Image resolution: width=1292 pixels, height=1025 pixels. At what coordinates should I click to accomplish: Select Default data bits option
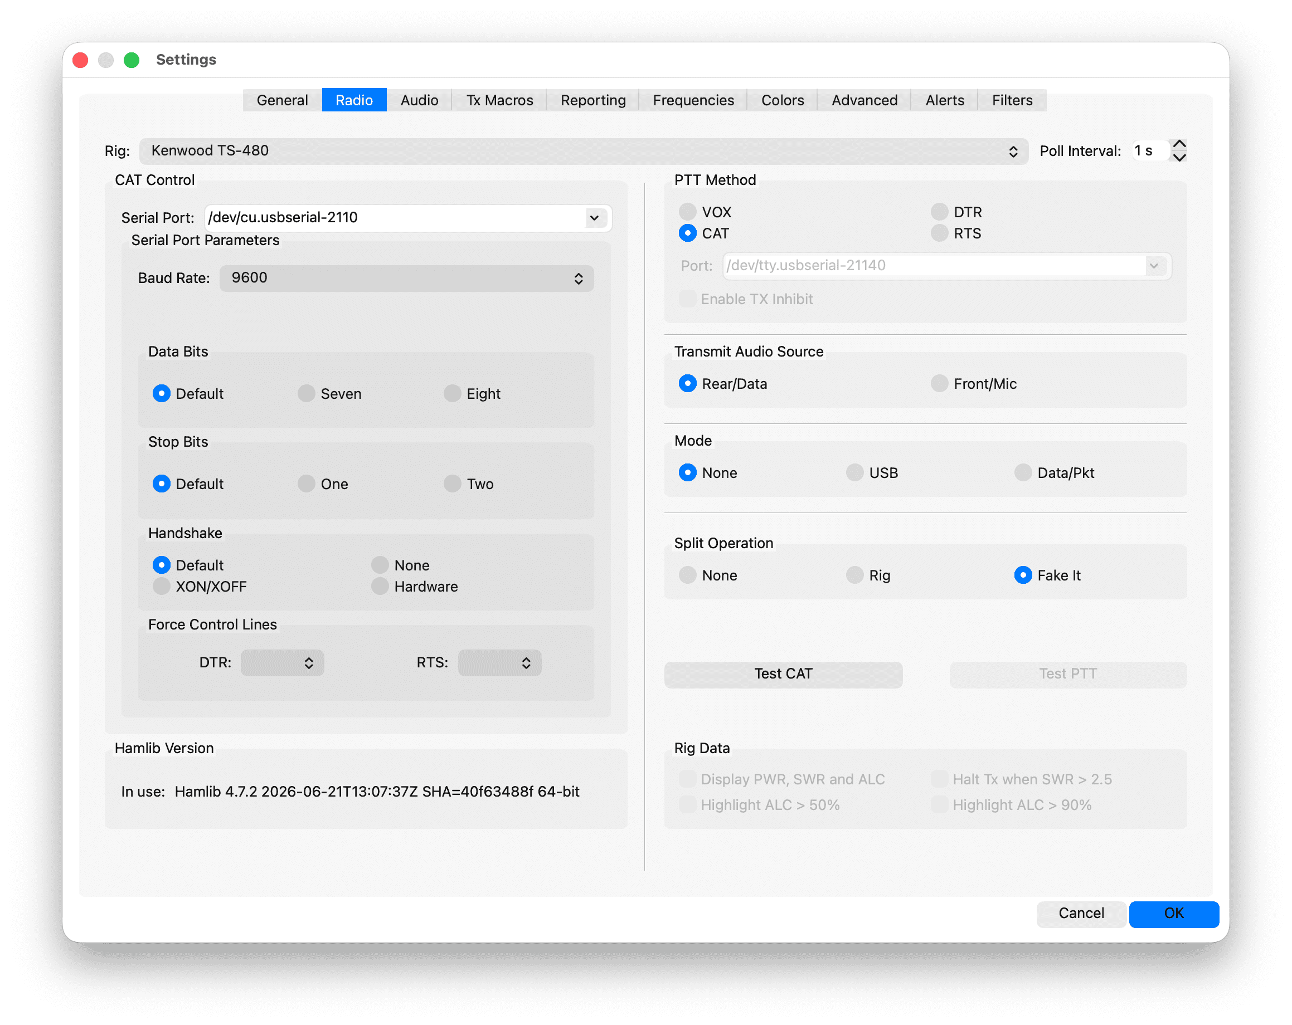(x=188, y=394)
